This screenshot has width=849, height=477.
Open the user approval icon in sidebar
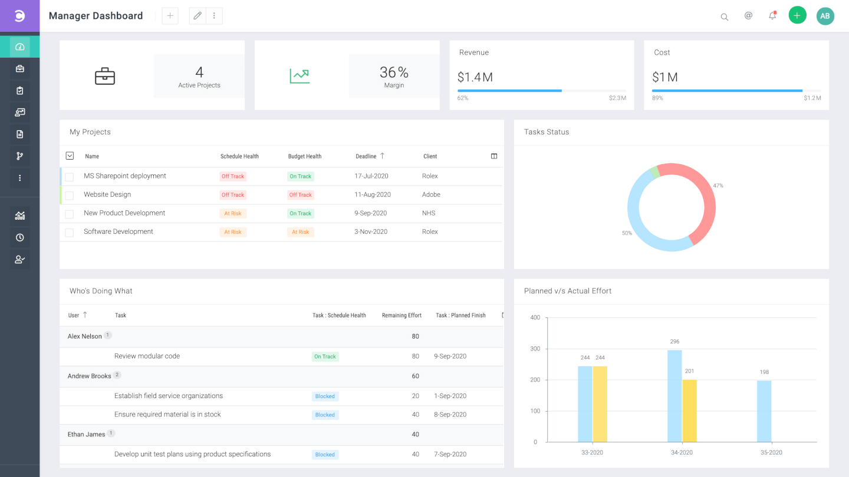click(x=19, y=259)
